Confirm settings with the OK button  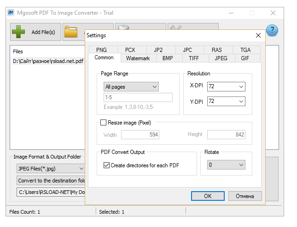click(x=208, y=196)
